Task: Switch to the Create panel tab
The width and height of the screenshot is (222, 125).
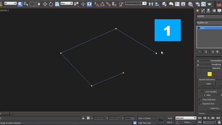Action: (197, 11)
